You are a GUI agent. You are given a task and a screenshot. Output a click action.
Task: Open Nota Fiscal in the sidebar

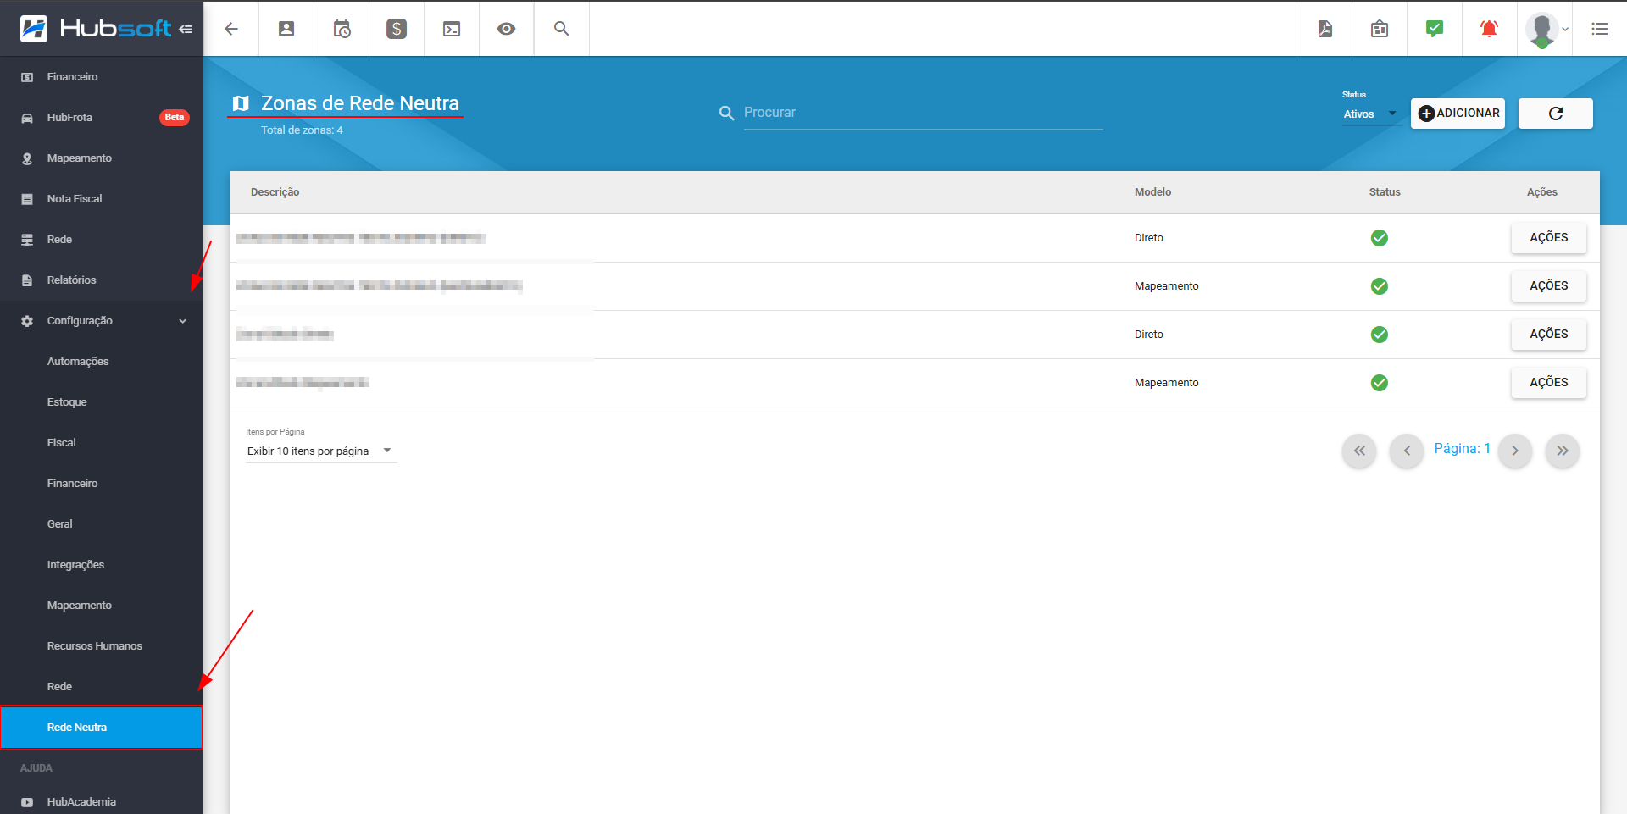point(102,199)
